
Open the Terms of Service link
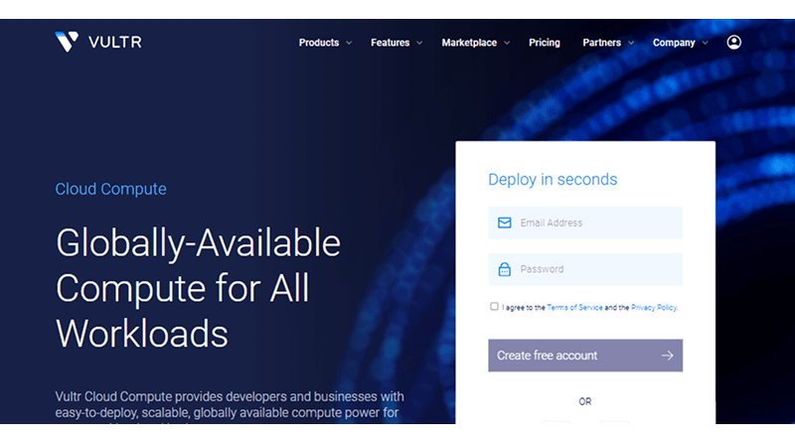[x=574, y=307]
